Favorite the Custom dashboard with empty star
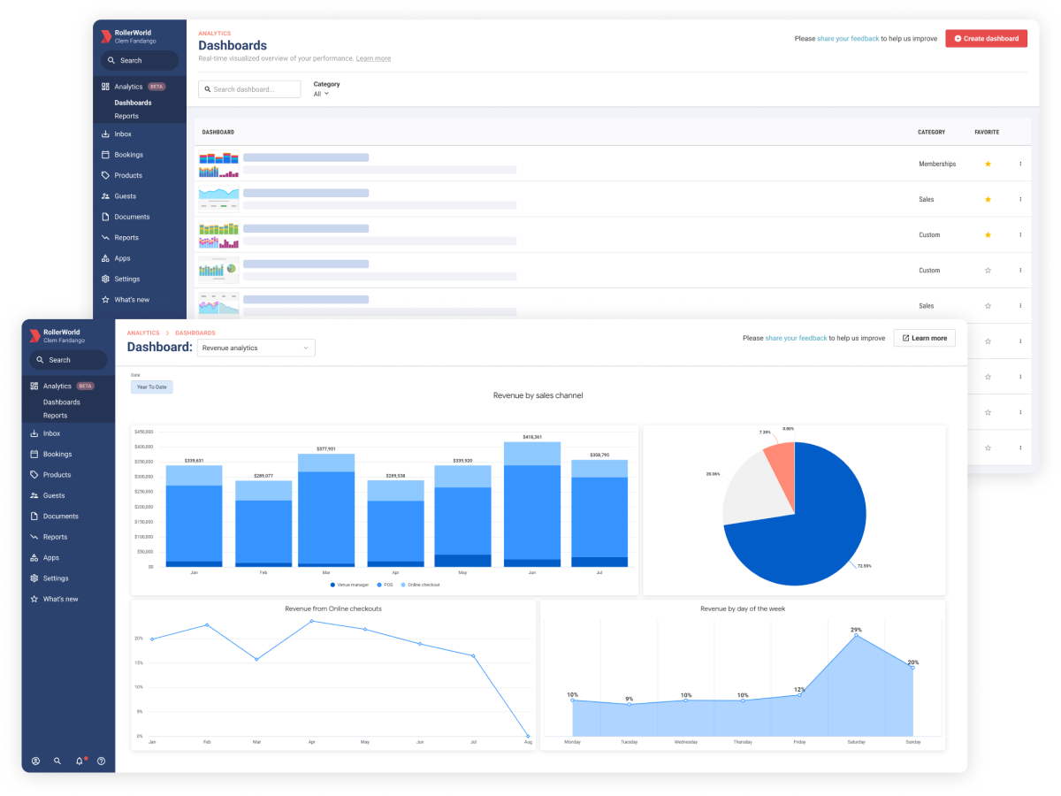Screen dimensions: 1061x796 988,270
